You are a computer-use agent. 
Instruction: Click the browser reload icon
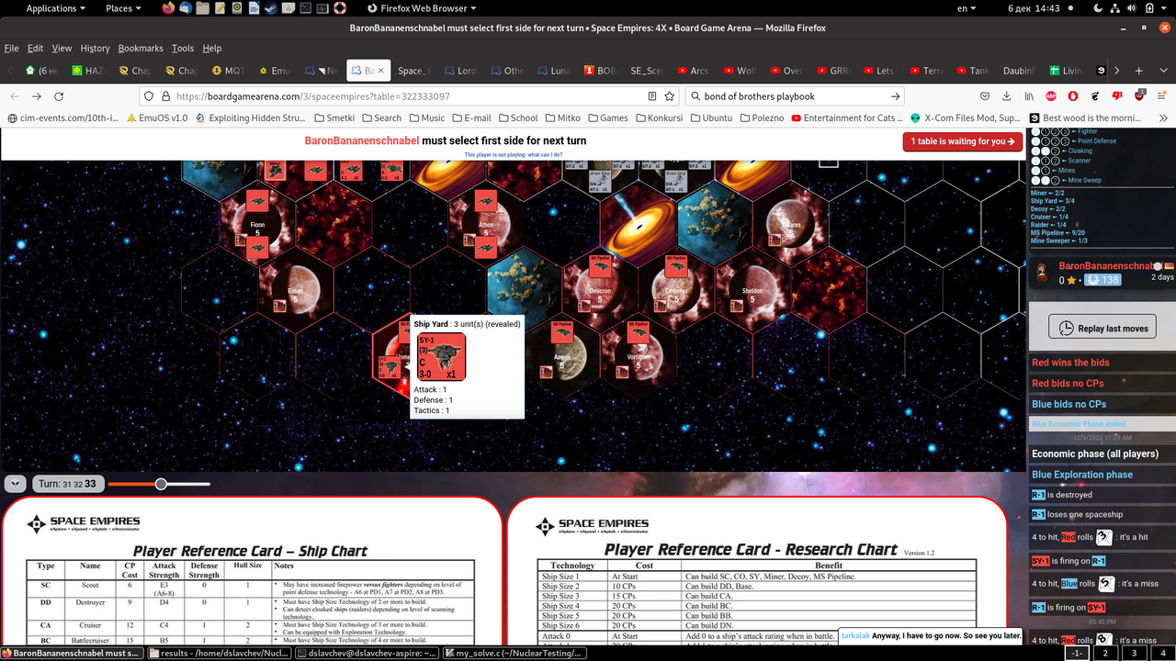coord(59,95)
